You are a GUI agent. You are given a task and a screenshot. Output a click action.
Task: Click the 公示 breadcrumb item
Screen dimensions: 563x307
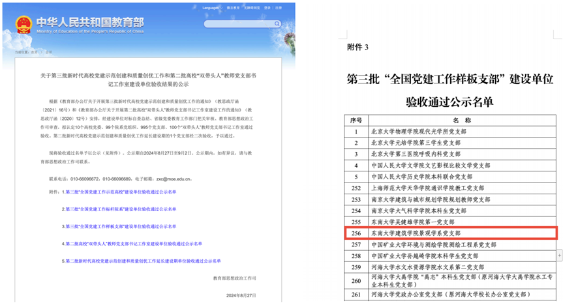(x=49, y=52)
